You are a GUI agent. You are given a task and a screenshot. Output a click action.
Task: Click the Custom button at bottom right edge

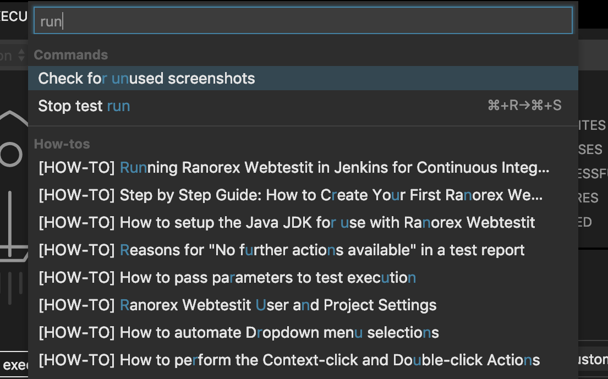pos(593,361)
